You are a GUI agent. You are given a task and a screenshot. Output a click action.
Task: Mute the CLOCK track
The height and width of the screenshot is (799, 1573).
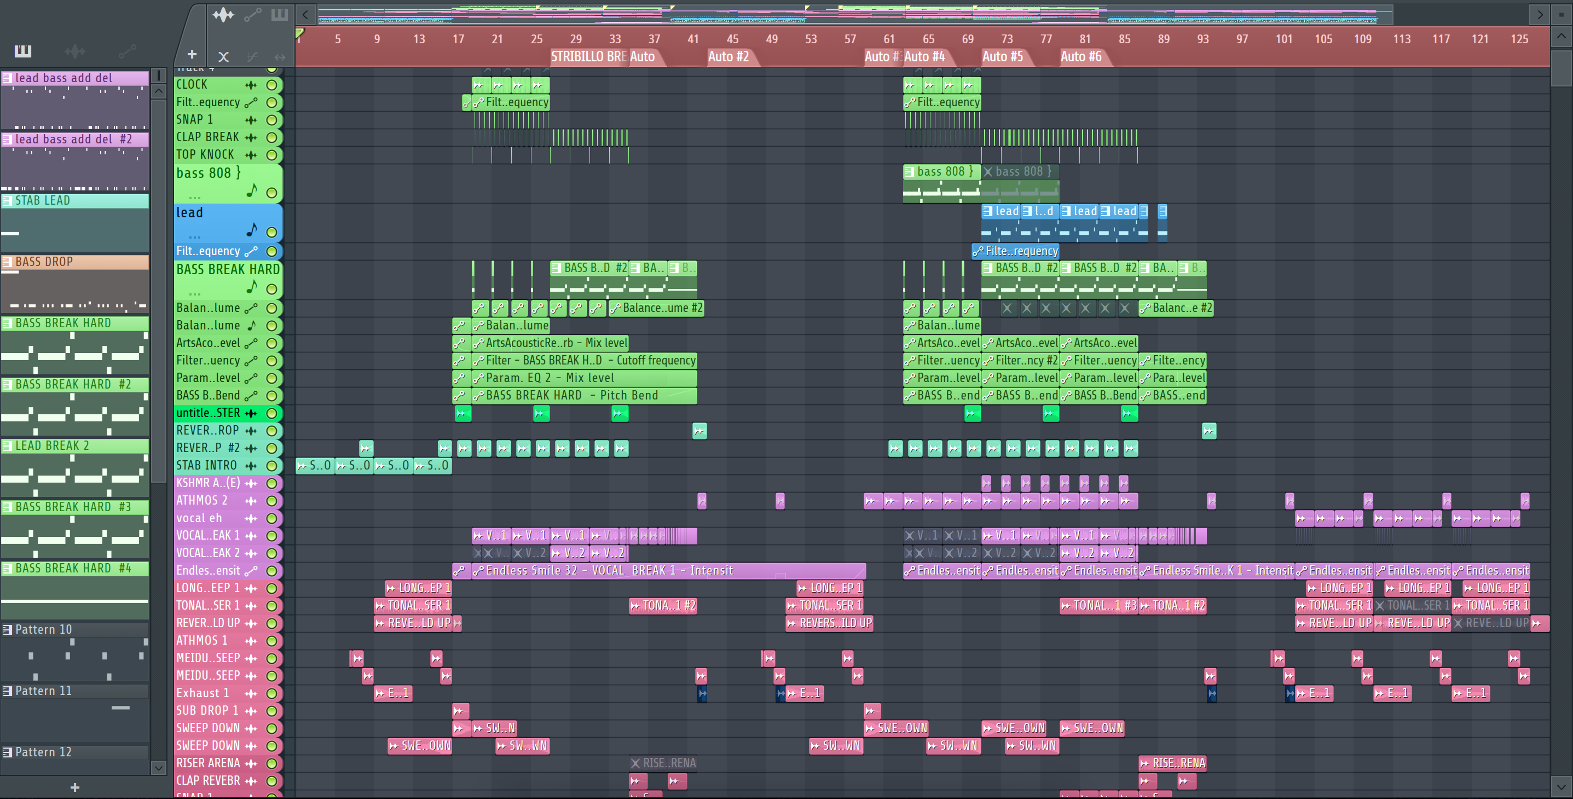click(271, 85)
